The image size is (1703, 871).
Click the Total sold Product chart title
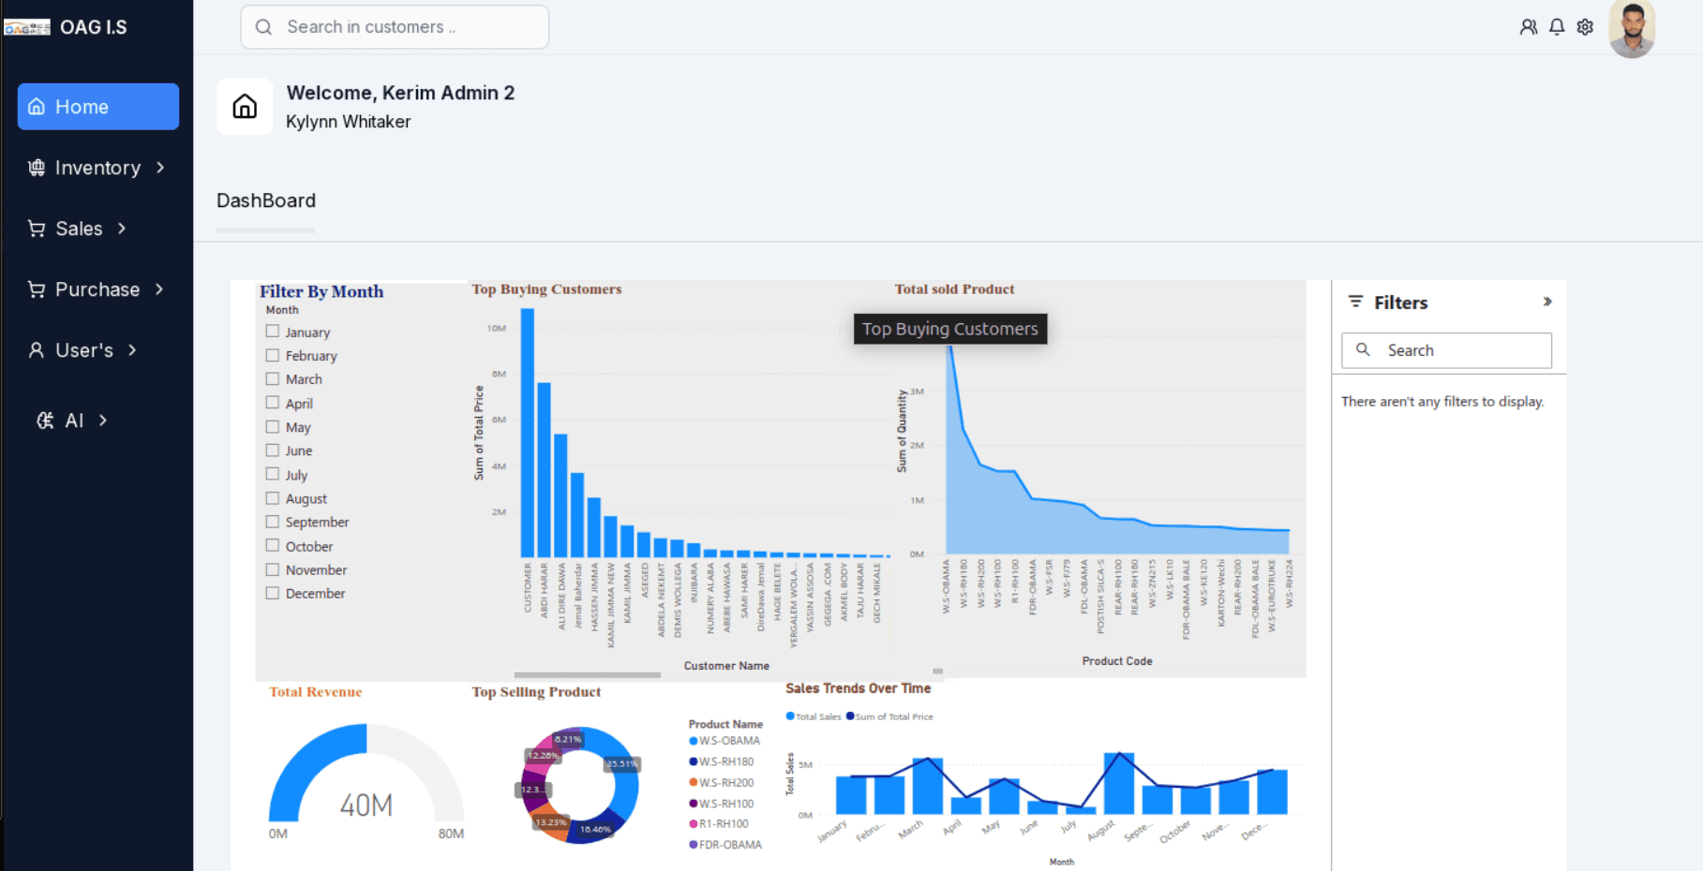pos(954,289)
